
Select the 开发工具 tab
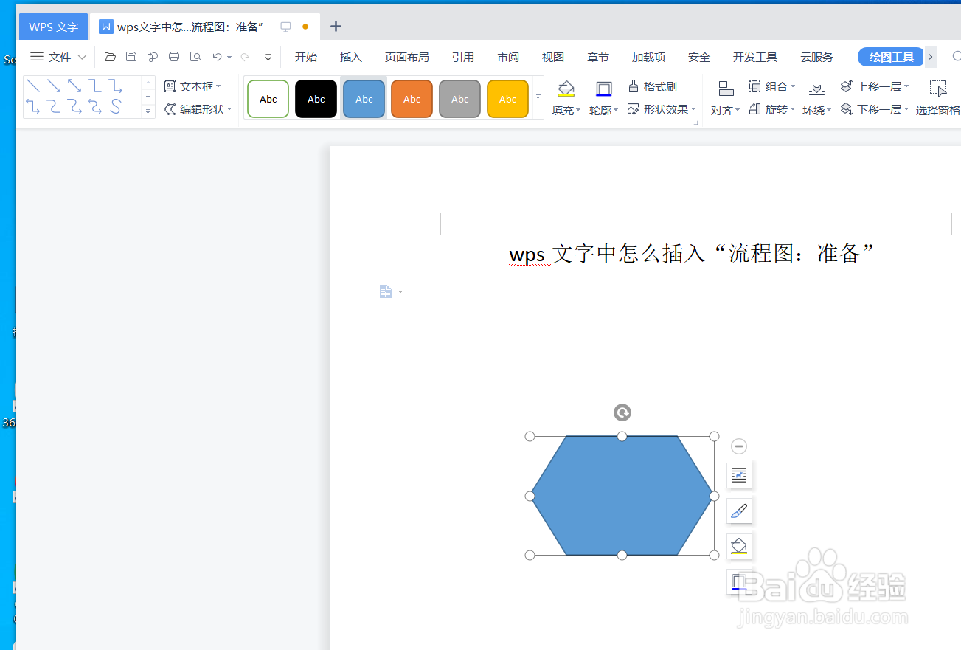click(x=755, y=57)
